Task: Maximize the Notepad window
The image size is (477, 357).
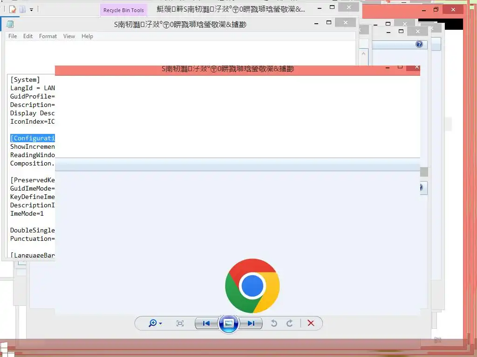Action: click(x=328, y=22)
